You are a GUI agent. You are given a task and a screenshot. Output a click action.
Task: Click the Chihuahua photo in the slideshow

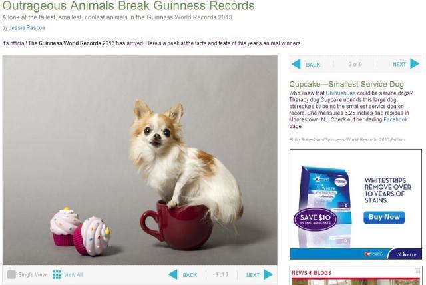140,160
